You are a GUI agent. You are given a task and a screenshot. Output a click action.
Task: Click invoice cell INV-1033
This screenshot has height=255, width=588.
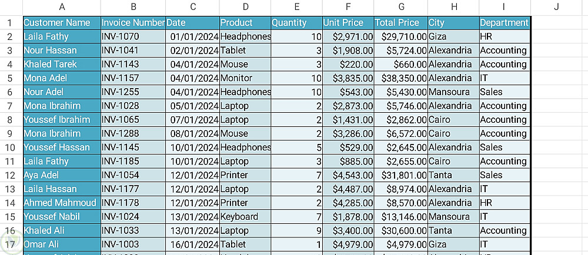[x=133, y=231]
